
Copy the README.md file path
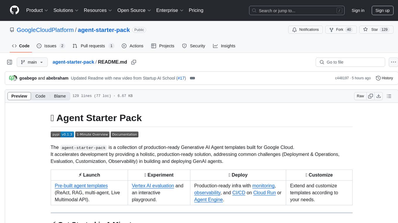pyautogui.click(x=134, y=62)
